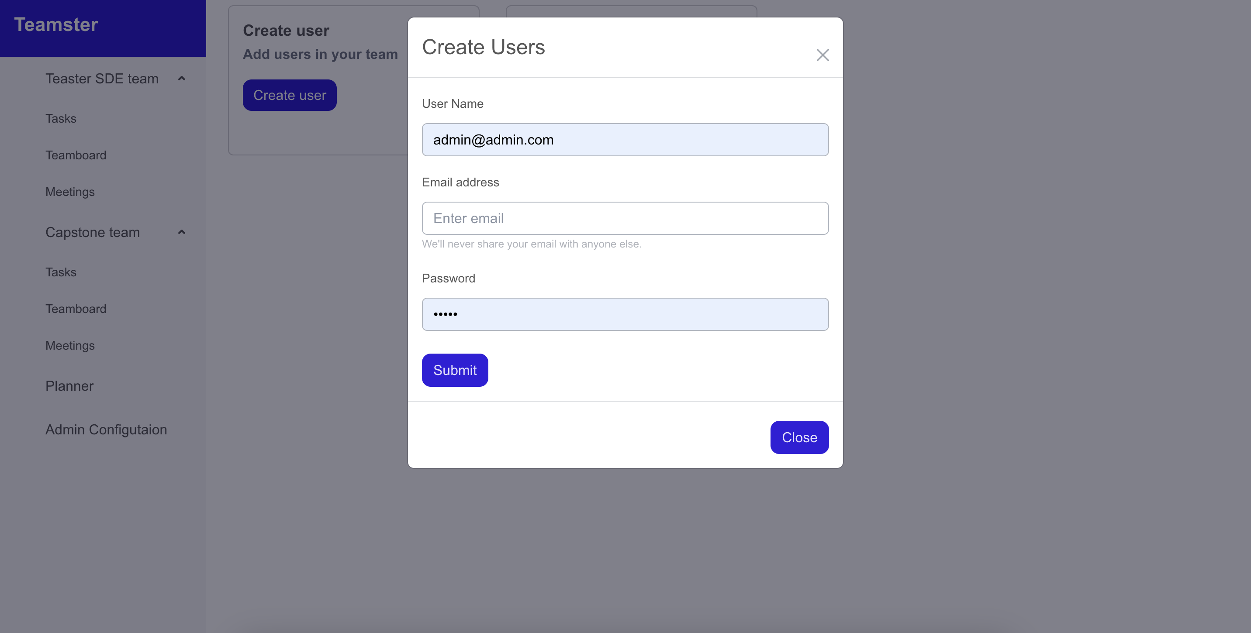Open Tasks under Teaster SDE team
The image size is (1251, 633).
61,118
